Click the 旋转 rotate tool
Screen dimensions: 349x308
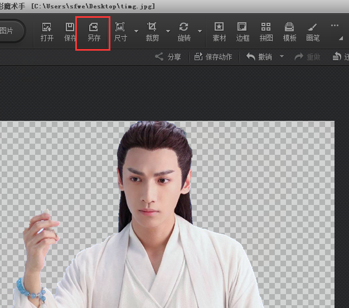184,32
